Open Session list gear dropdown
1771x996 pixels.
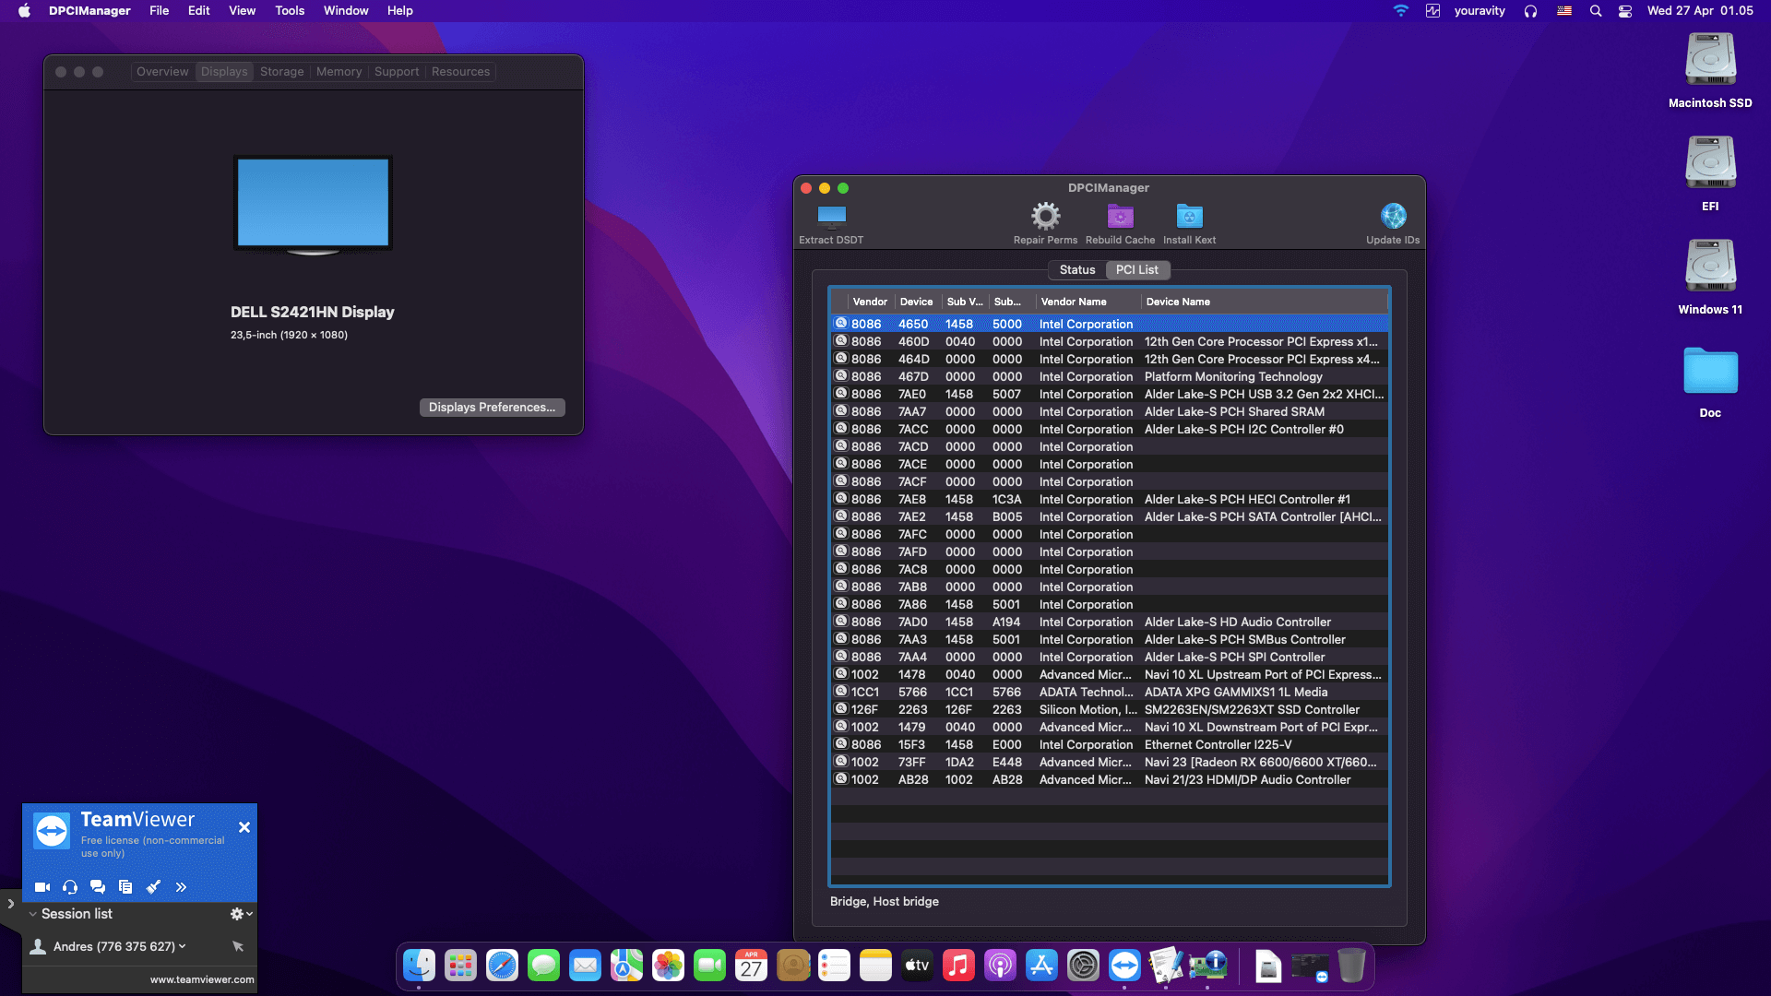click(242, 914)
